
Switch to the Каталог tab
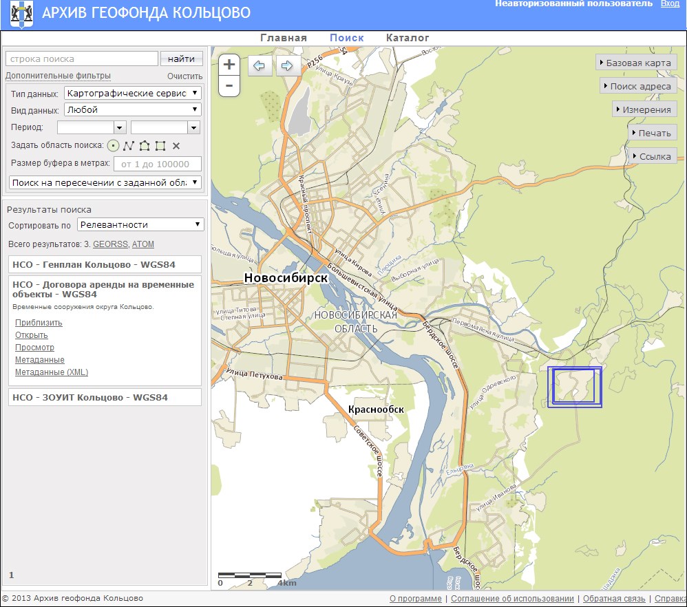pos(408,38)
